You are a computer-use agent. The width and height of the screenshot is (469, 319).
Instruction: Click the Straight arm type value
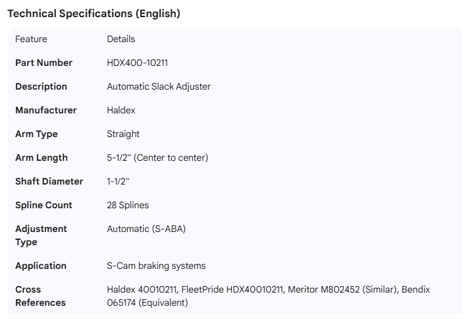pyautogui.click(x=123, y=134)
